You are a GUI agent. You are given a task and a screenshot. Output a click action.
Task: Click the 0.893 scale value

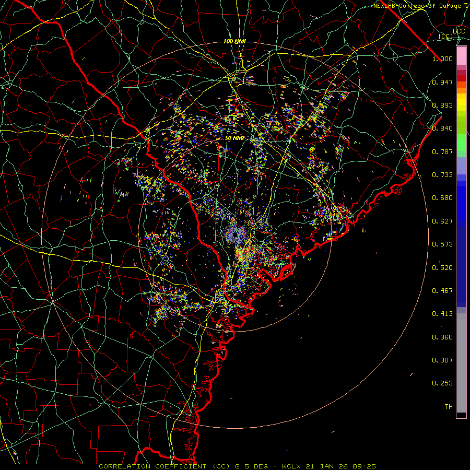(442, 105)
